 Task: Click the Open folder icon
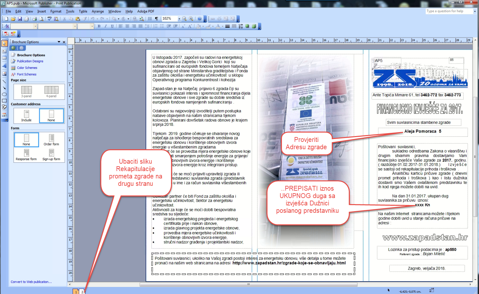(x=13, y=19)
